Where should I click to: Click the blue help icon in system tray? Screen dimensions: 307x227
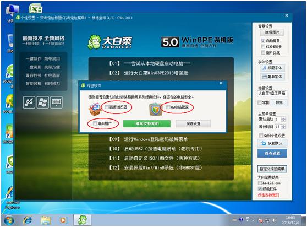click(241, 219)
